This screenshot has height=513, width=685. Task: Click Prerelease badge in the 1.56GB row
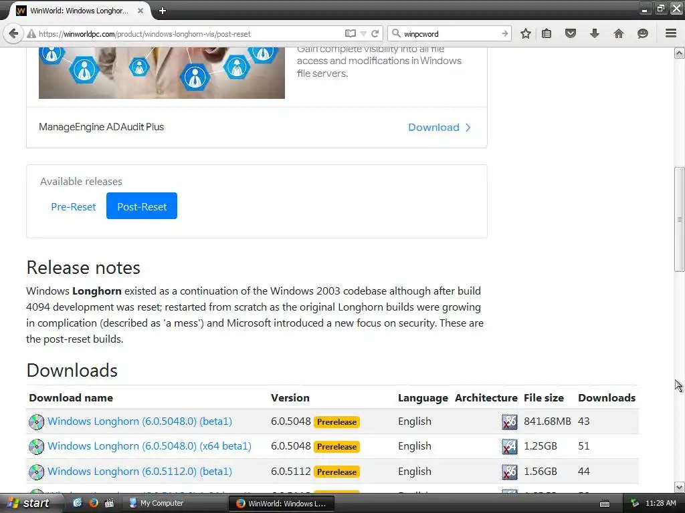tap(337, 472)
